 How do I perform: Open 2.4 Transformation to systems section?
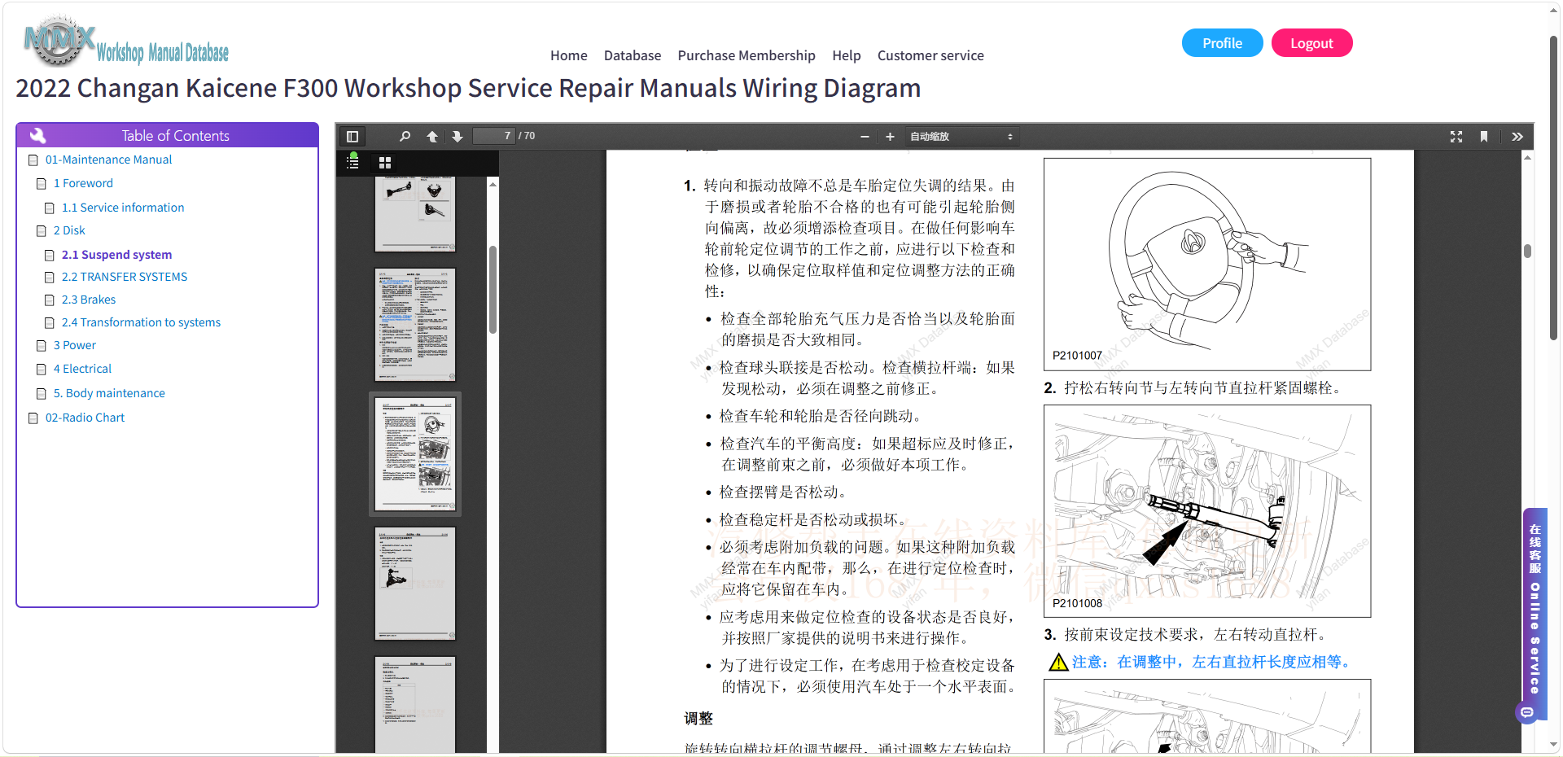coord(141,322)
